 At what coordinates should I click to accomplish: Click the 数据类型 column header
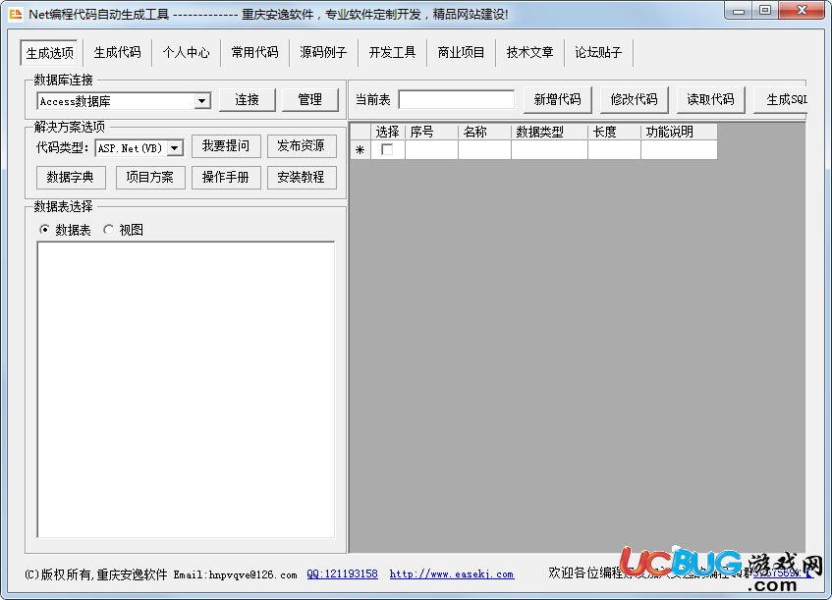pos(550,132)
